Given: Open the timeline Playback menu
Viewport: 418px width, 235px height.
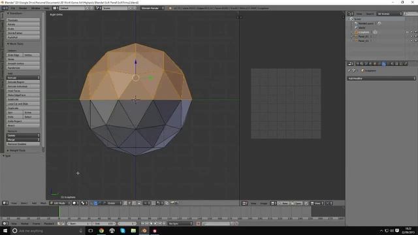Looking at the screenshot, I should [x=49, y=223].
